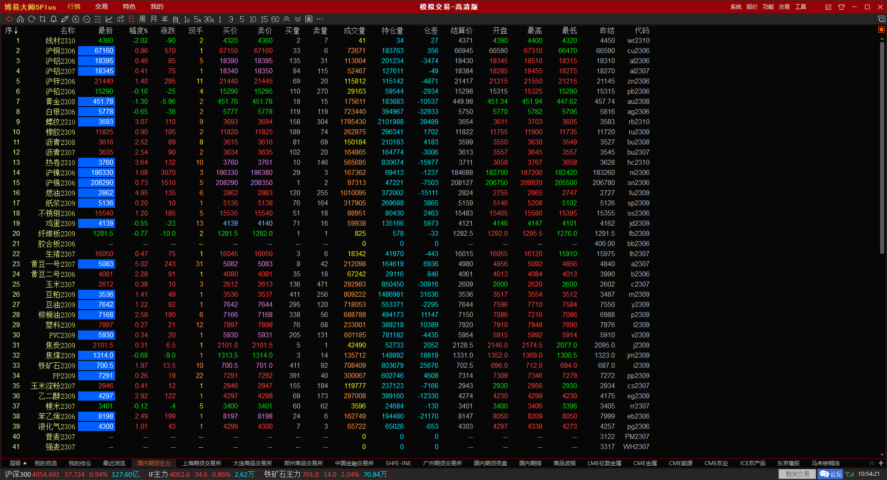
Task: Click the orange square above the scrollbar
Action: click(x=881, y=30)
